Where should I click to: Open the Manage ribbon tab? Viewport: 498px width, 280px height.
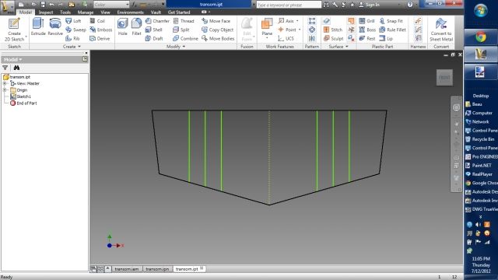(x=86, y=12)
